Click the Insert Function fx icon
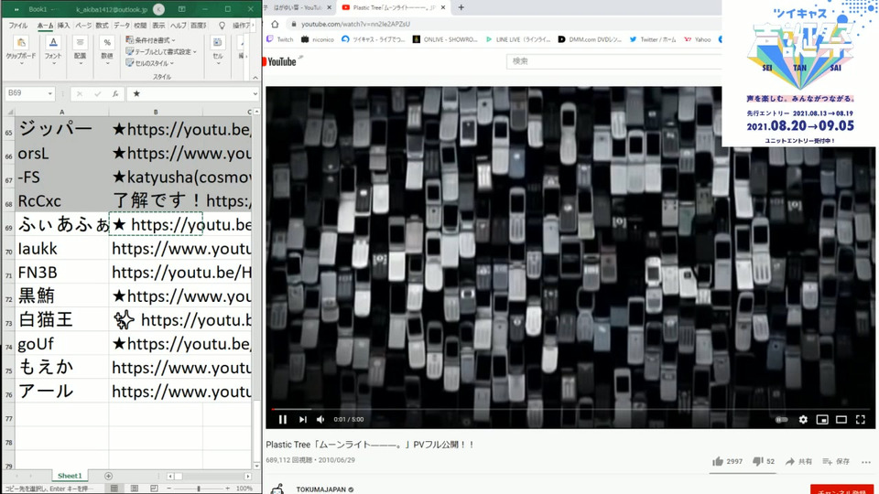The width and height of the screenshot is (879, 494). click(x=115, y=93)
